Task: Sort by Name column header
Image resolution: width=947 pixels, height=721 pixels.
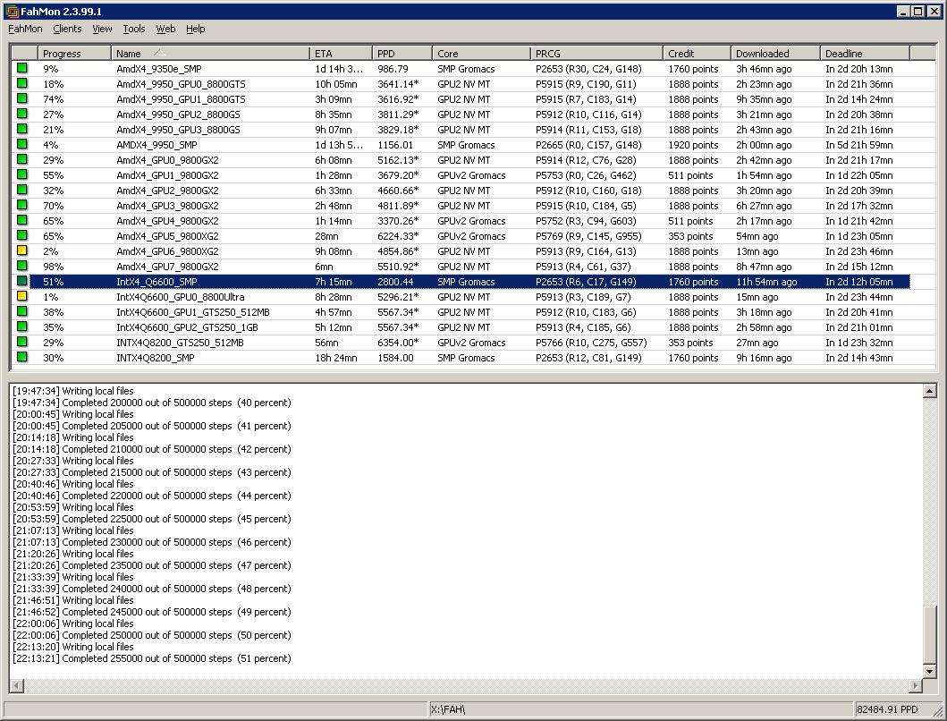Action: pos(210,53)
